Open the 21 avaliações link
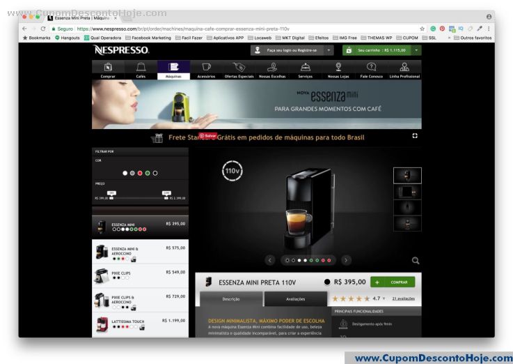 404,298
